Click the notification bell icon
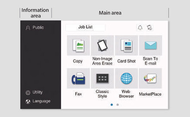The image size is (190, 117). [140, 28]
